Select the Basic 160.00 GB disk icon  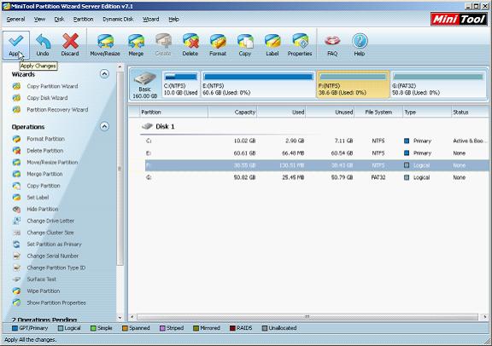click(x=144, y=85)
